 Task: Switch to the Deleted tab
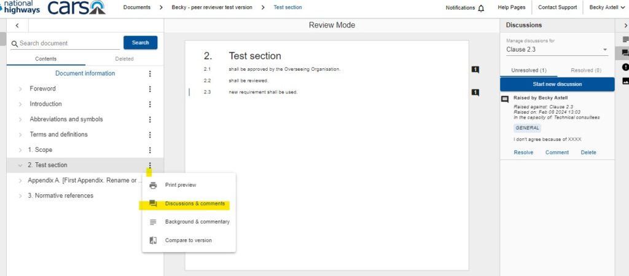(x=124, y=59)
